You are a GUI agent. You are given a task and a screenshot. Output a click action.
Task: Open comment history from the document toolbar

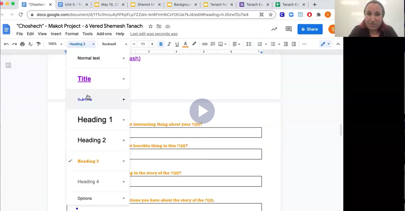click(x=288, y=29)
